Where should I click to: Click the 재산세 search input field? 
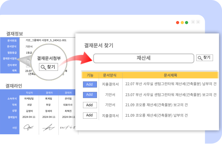point(144,58)
